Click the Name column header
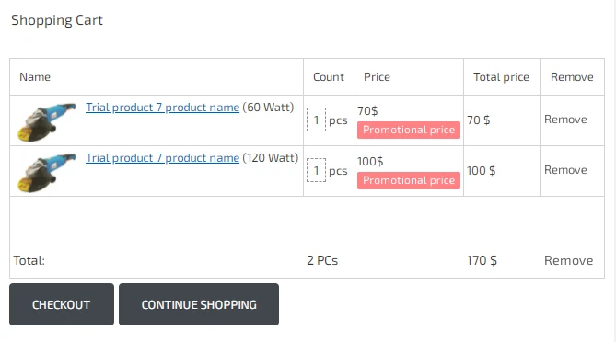The width and height of the screenshot is (616, 342). (x=35, y=77)
